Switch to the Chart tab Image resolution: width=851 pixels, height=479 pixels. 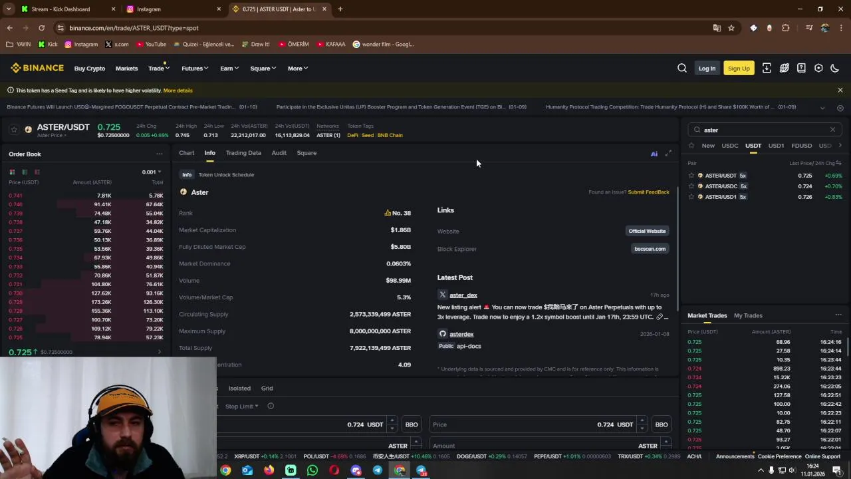186,153
